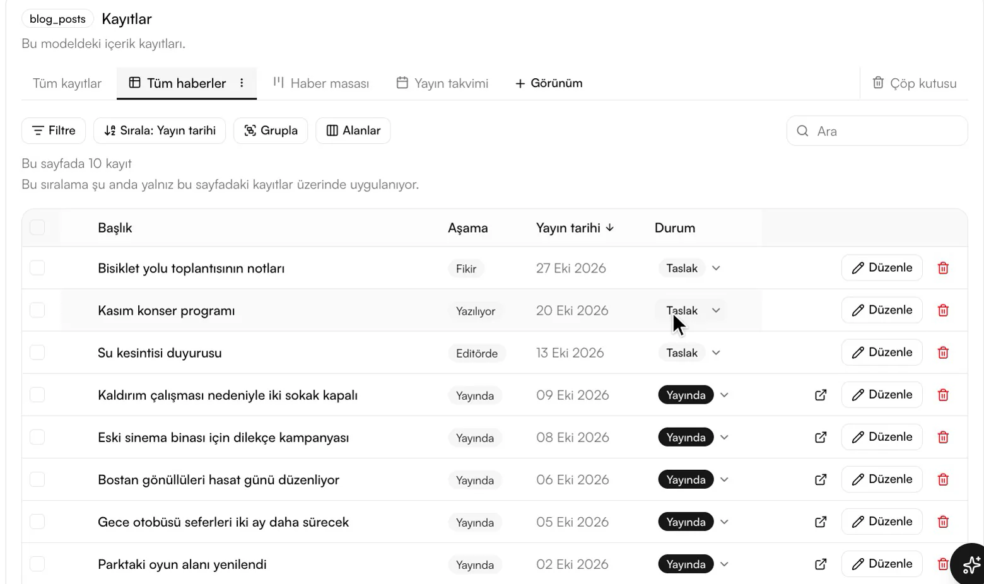Check the Bisiklet yolu toplantısının notları row
This screenshot has height=584, width=984.
coord(37,268)
